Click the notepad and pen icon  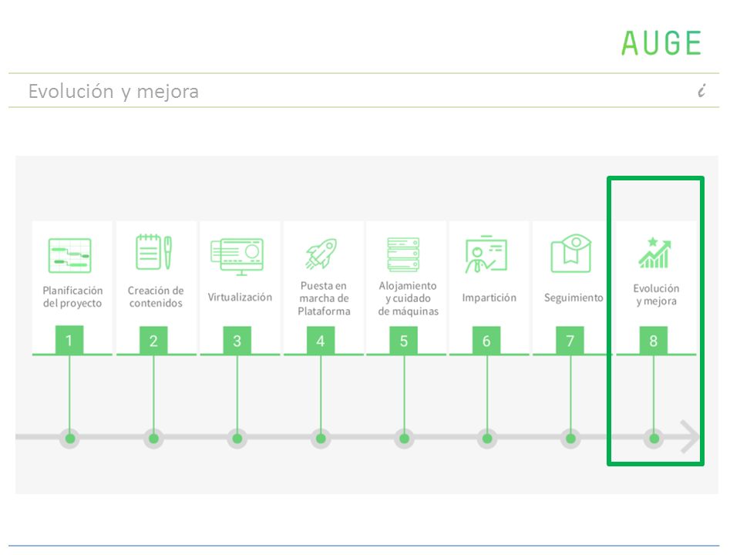point(154,252)
